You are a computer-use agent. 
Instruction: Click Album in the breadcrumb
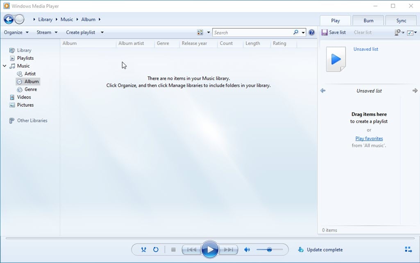click(88, 20)
